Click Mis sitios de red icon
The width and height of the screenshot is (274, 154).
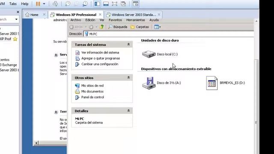tap(77, 86)
